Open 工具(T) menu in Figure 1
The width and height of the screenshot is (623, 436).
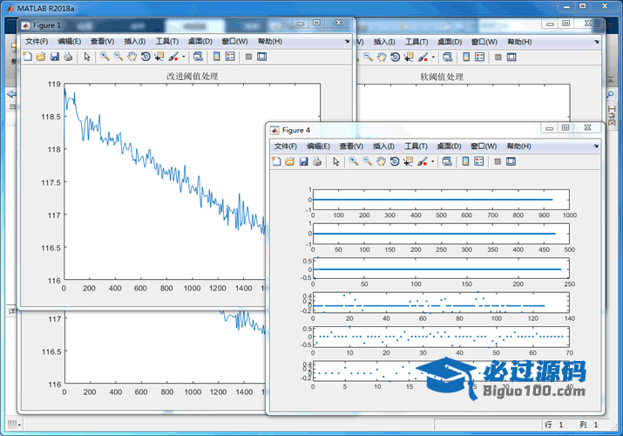[x=167, y=41]
